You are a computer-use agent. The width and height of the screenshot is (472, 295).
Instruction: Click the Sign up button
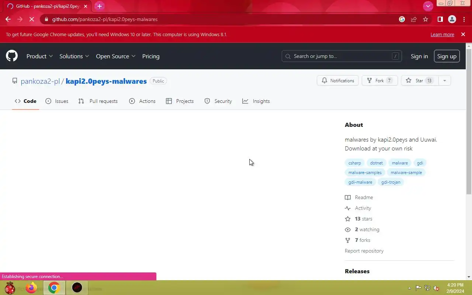click(447, 56)
